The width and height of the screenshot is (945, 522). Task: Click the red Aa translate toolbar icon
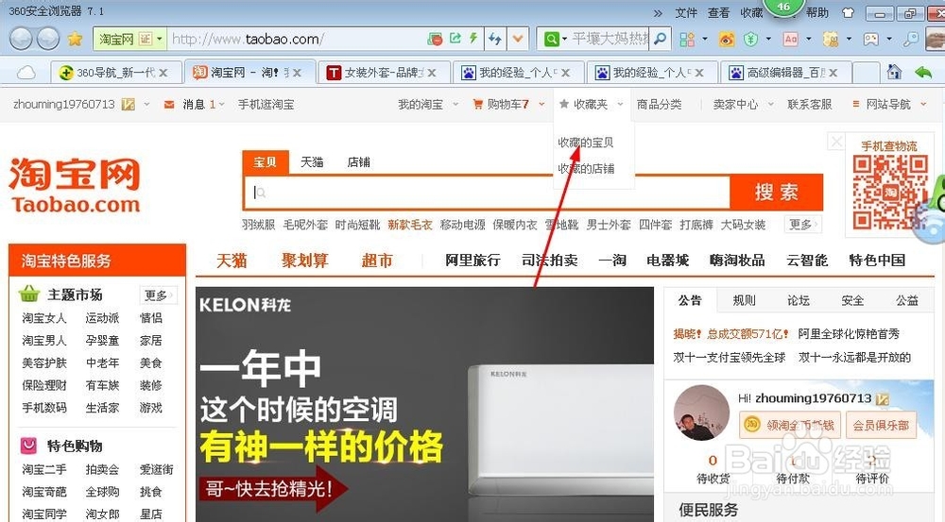(x=790, y=40)
